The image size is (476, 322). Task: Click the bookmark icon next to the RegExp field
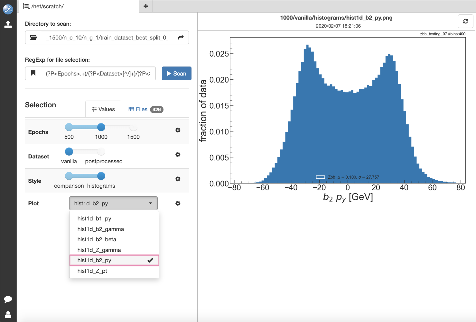coord(33,73)
